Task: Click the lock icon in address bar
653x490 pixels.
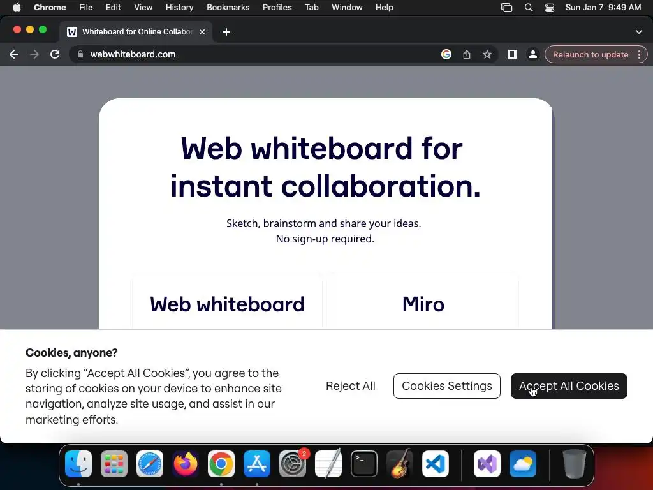Action: (80, 54)
